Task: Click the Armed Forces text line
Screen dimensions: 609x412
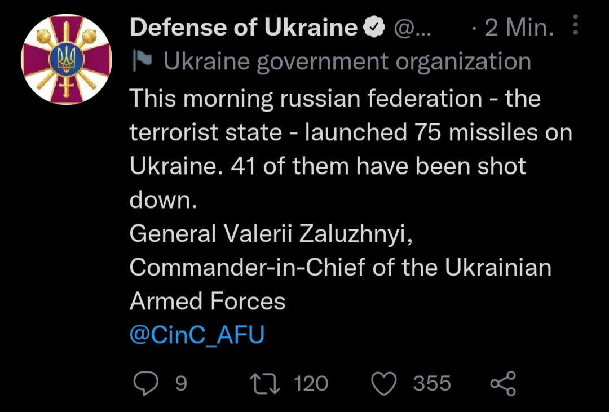Action: point(208,302)
